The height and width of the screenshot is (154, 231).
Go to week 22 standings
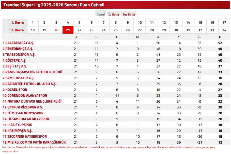coord(79,30)
